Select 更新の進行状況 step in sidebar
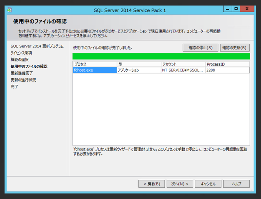The image size is (261, 199). pyautogui.click(x=23, y=80)
